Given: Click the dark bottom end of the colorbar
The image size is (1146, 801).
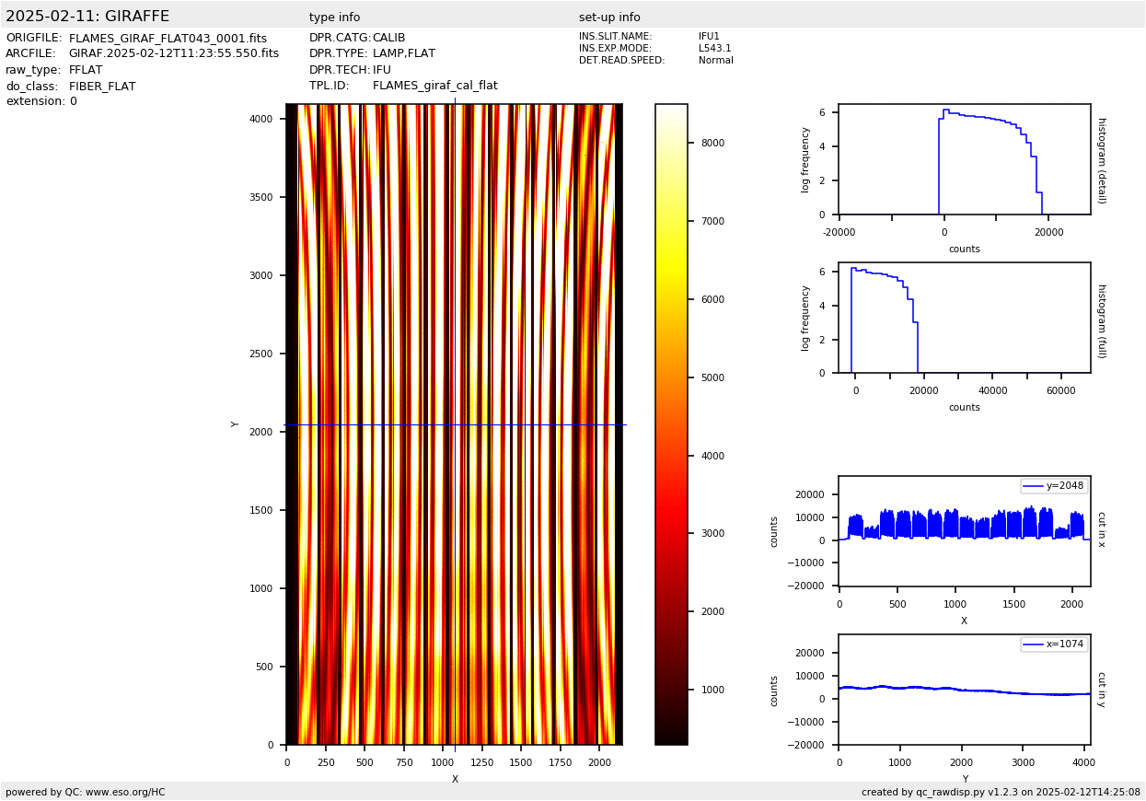Looking at the screenshot, I should (671, 737).
